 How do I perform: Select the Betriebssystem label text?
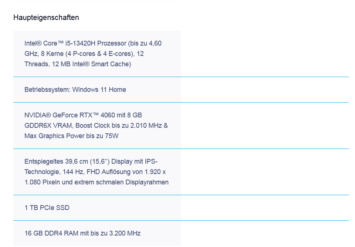coord(47,90)
